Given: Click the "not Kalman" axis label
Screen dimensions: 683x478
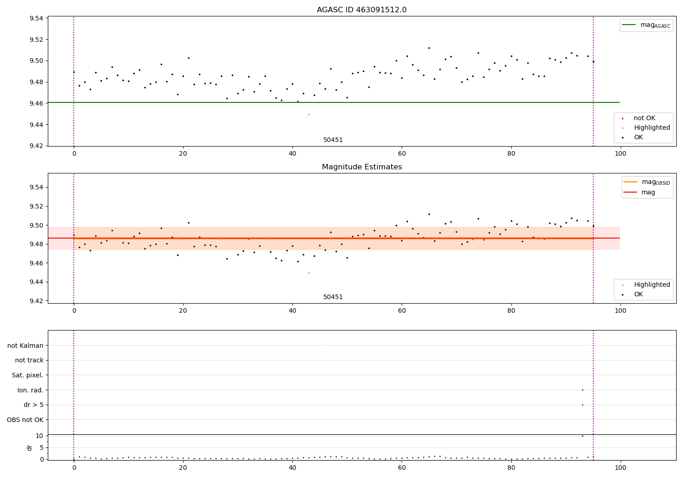Looking at the screenshot, I should coord(25,346).
